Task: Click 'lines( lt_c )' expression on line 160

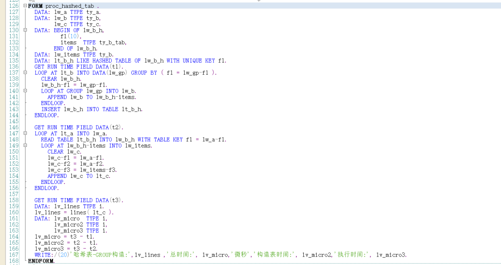Action: coord(91,212)
